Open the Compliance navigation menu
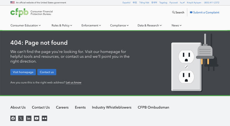The width and height of the screenshot is (230, 126). pos(119,25)
